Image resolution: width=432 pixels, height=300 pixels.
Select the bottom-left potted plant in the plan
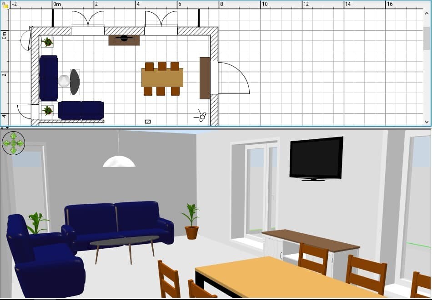click(x=47, y=110)
